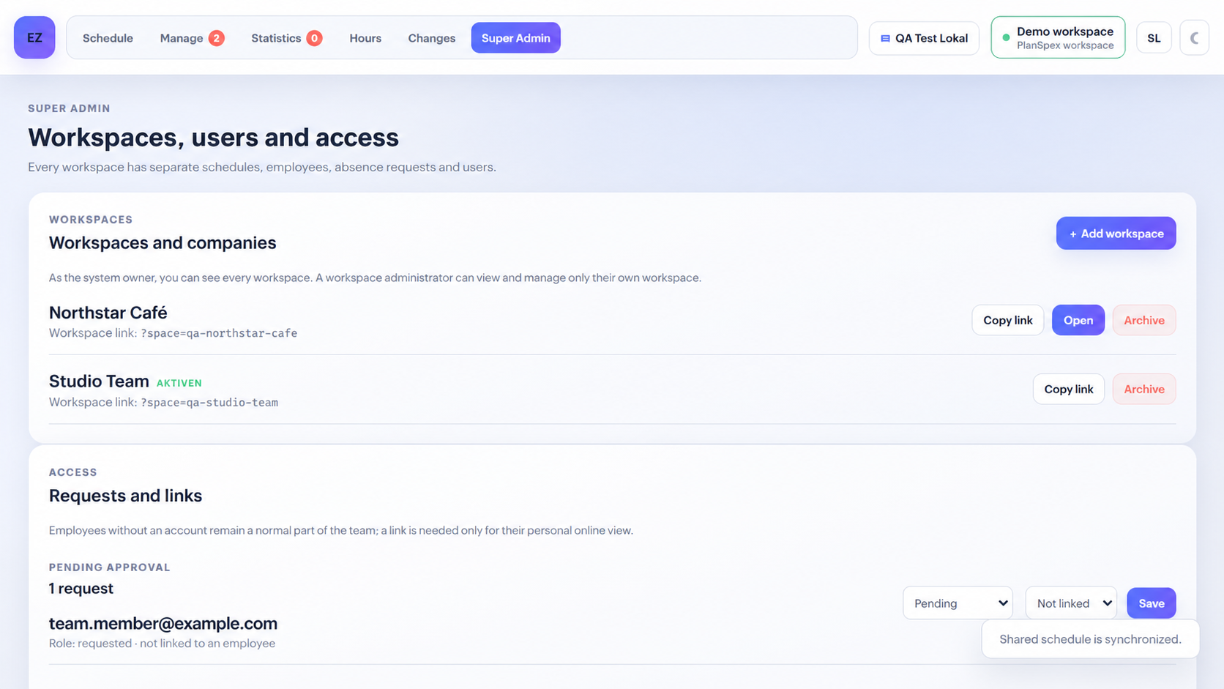Open the Statistics tab
1224x689 pixels.
(286, 38)
